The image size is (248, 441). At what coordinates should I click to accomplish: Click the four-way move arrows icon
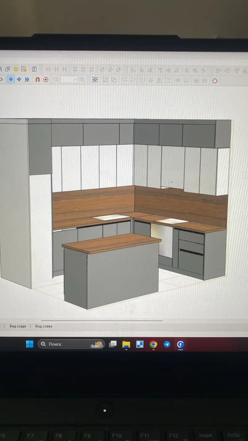tap(151, 80)
